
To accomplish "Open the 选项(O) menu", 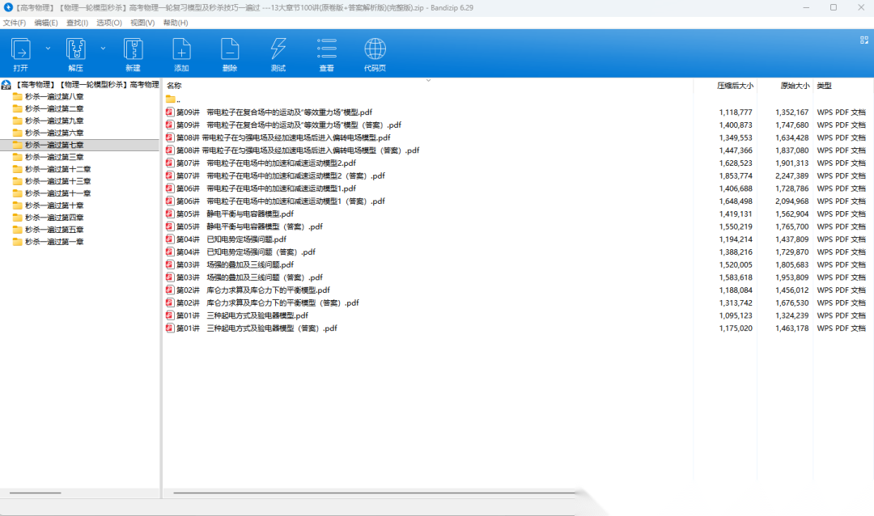I will coord(109,23).
